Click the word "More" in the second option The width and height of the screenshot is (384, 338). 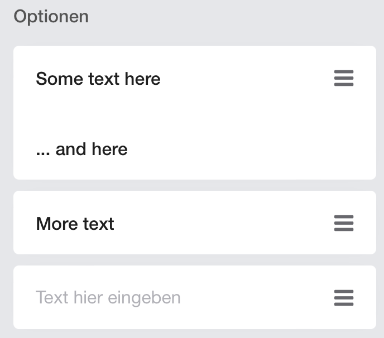[x=57, y=224]
